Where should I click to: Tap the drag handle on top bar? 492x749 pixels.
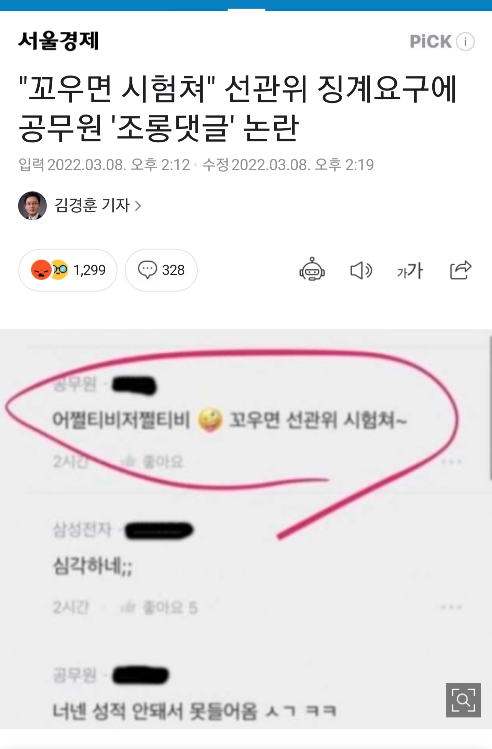(246, 10)
